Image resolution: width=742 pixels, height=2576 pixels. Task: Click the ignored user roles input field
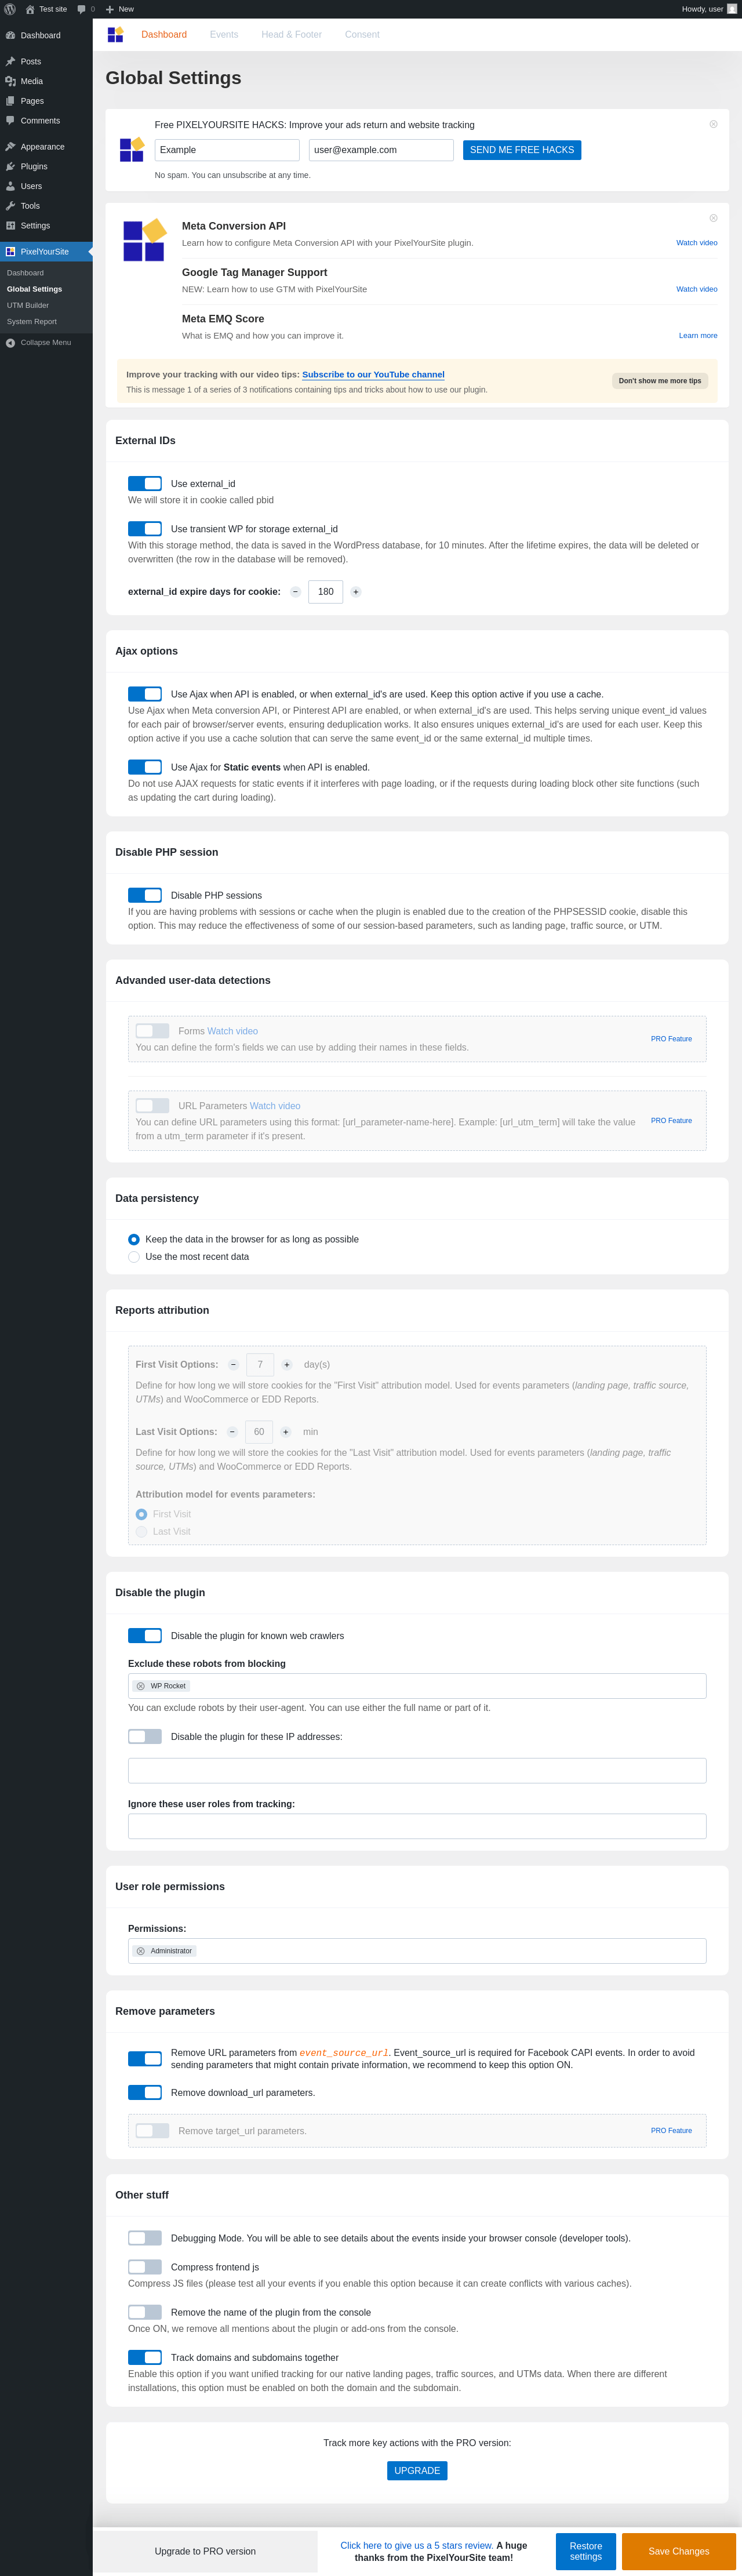pos(417,1826)
